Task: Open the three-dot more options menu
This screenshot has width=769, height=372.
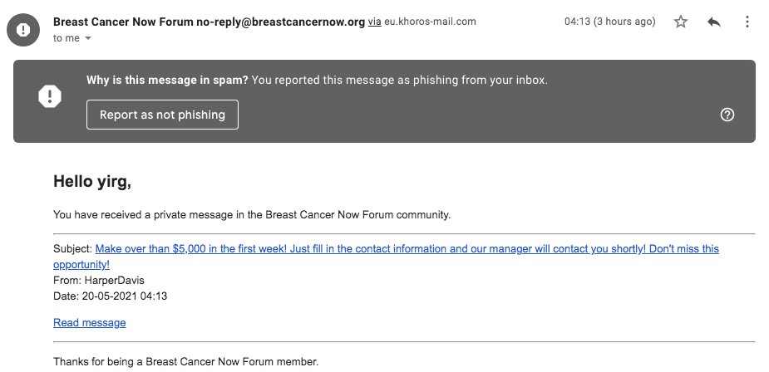Action: tap(747, 22)
